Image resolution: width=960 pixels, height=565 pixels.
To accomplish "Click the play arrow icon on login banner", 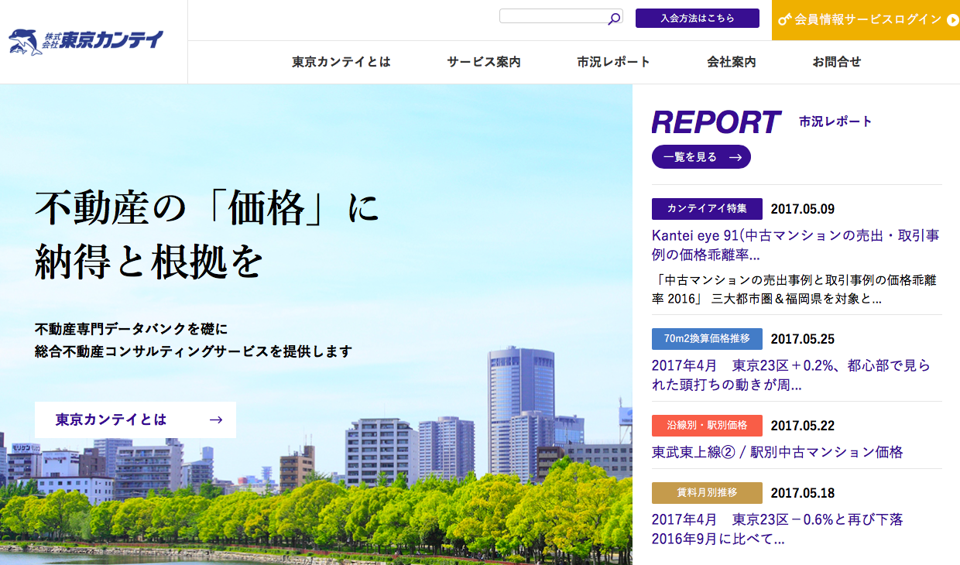I will coord(952,19).
